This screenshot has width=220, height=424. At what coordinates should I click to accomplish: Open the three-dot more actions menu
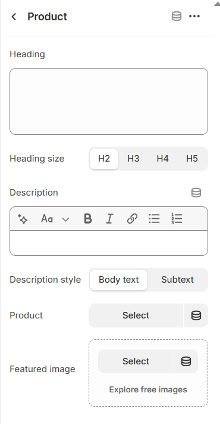tap(194, 16)
